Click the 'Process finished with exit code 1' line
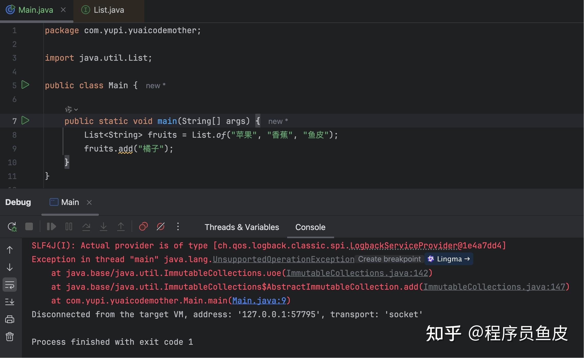 click(112, 342)
